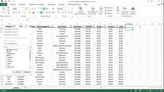
Task: Toggle the (Выделить все) checkbox
Action: 7,50
